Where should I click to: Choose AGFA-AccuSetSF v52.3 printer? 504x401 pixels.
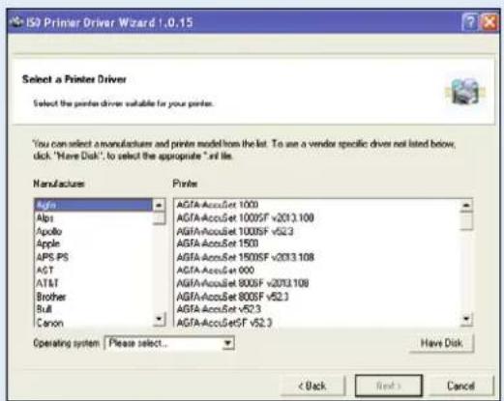click(317, 323)
